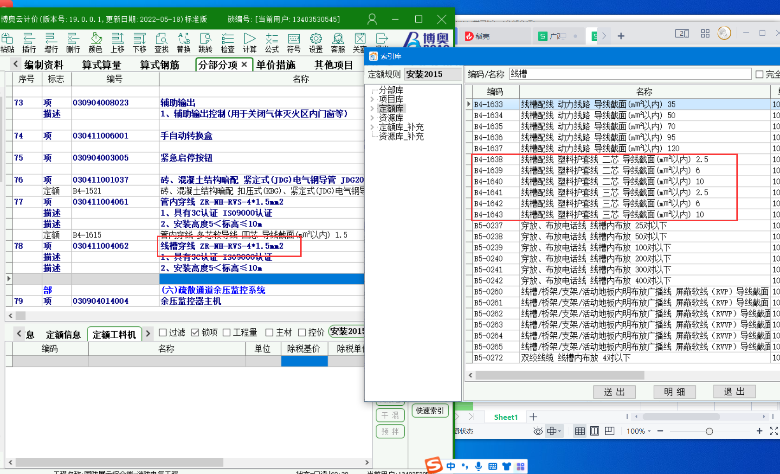
Task: Open the WPS user avatar
Action: pos(724,33)
